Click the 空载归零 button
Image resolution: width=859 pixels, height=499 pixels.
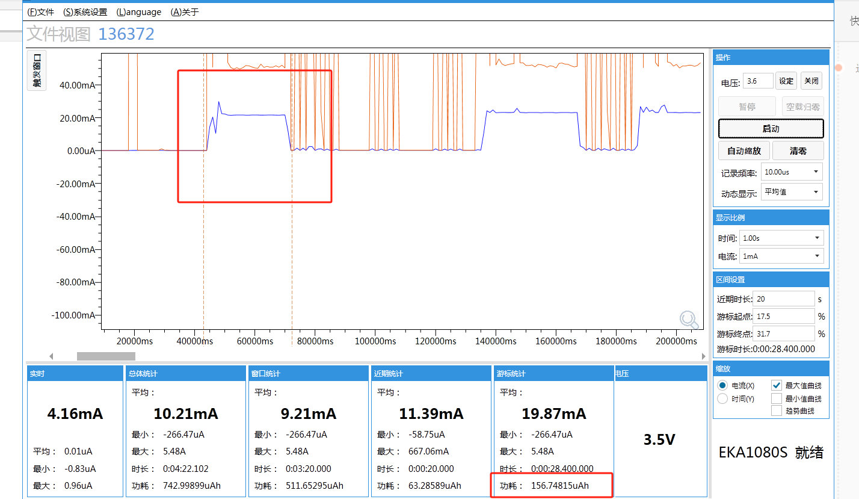click(x=802, y=107)
